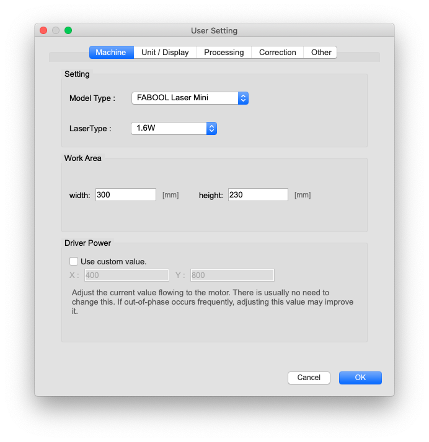Confirm settings with the OK button
Image resolution: width=429 pixels, height=442 pixels.
tap(360, 378)
